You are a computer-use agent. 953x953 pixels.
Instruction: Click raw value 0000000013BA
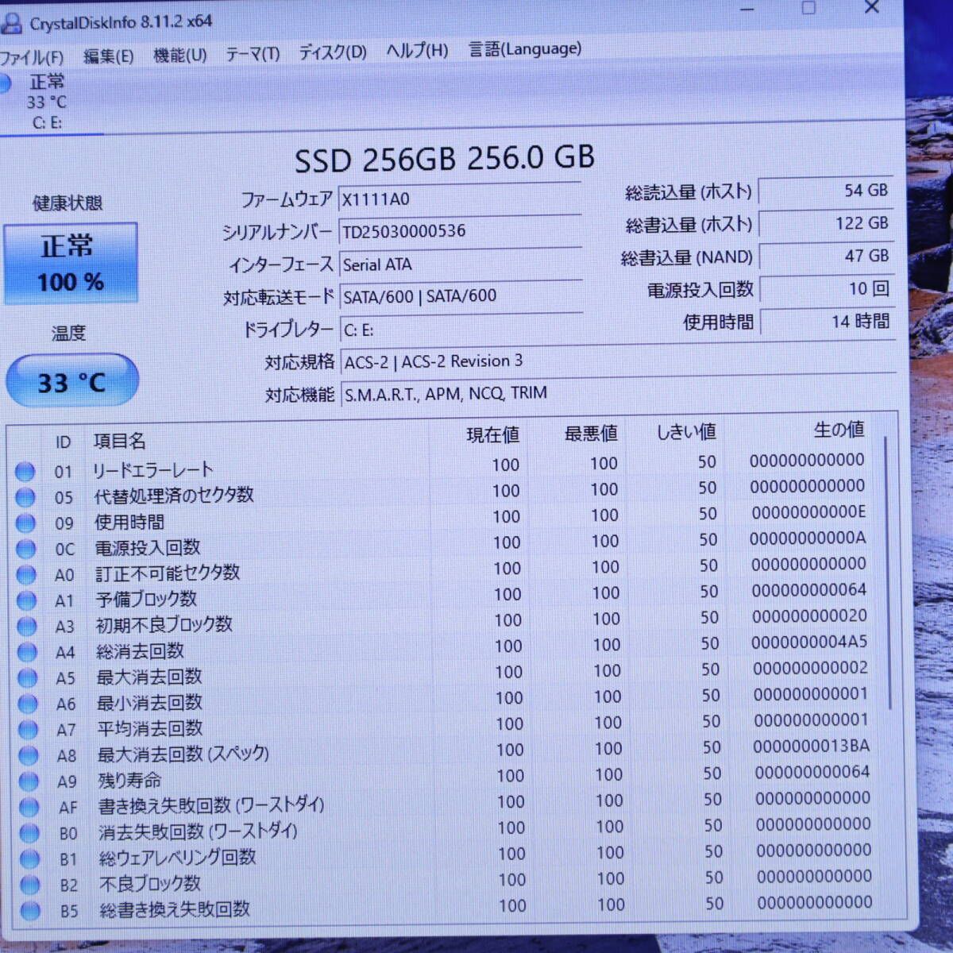(811, 746)
